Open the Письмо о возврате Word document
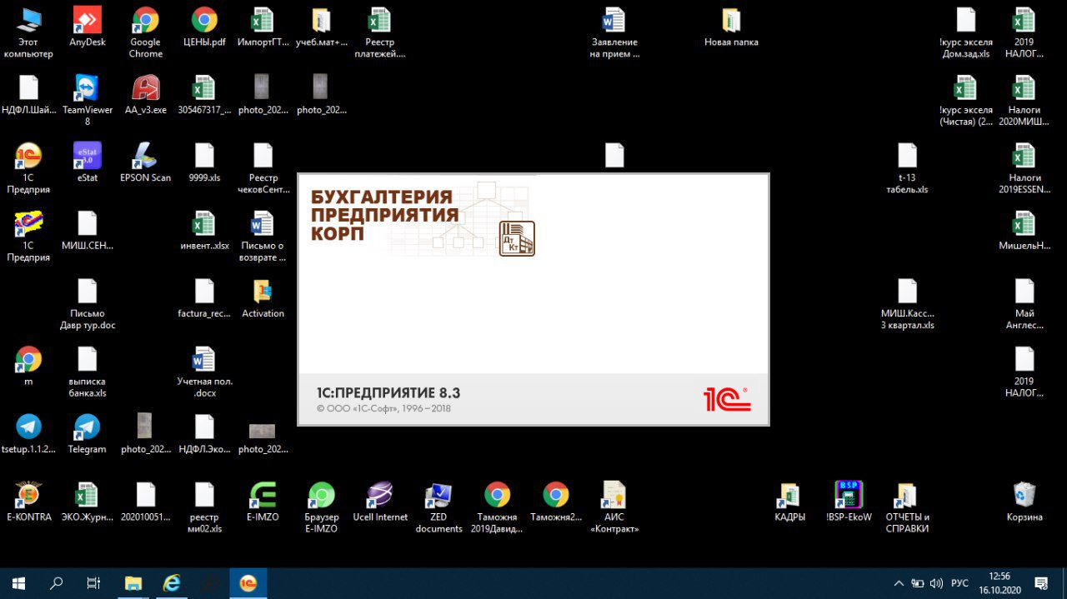1067x599 pixels. tap(263, 237)
